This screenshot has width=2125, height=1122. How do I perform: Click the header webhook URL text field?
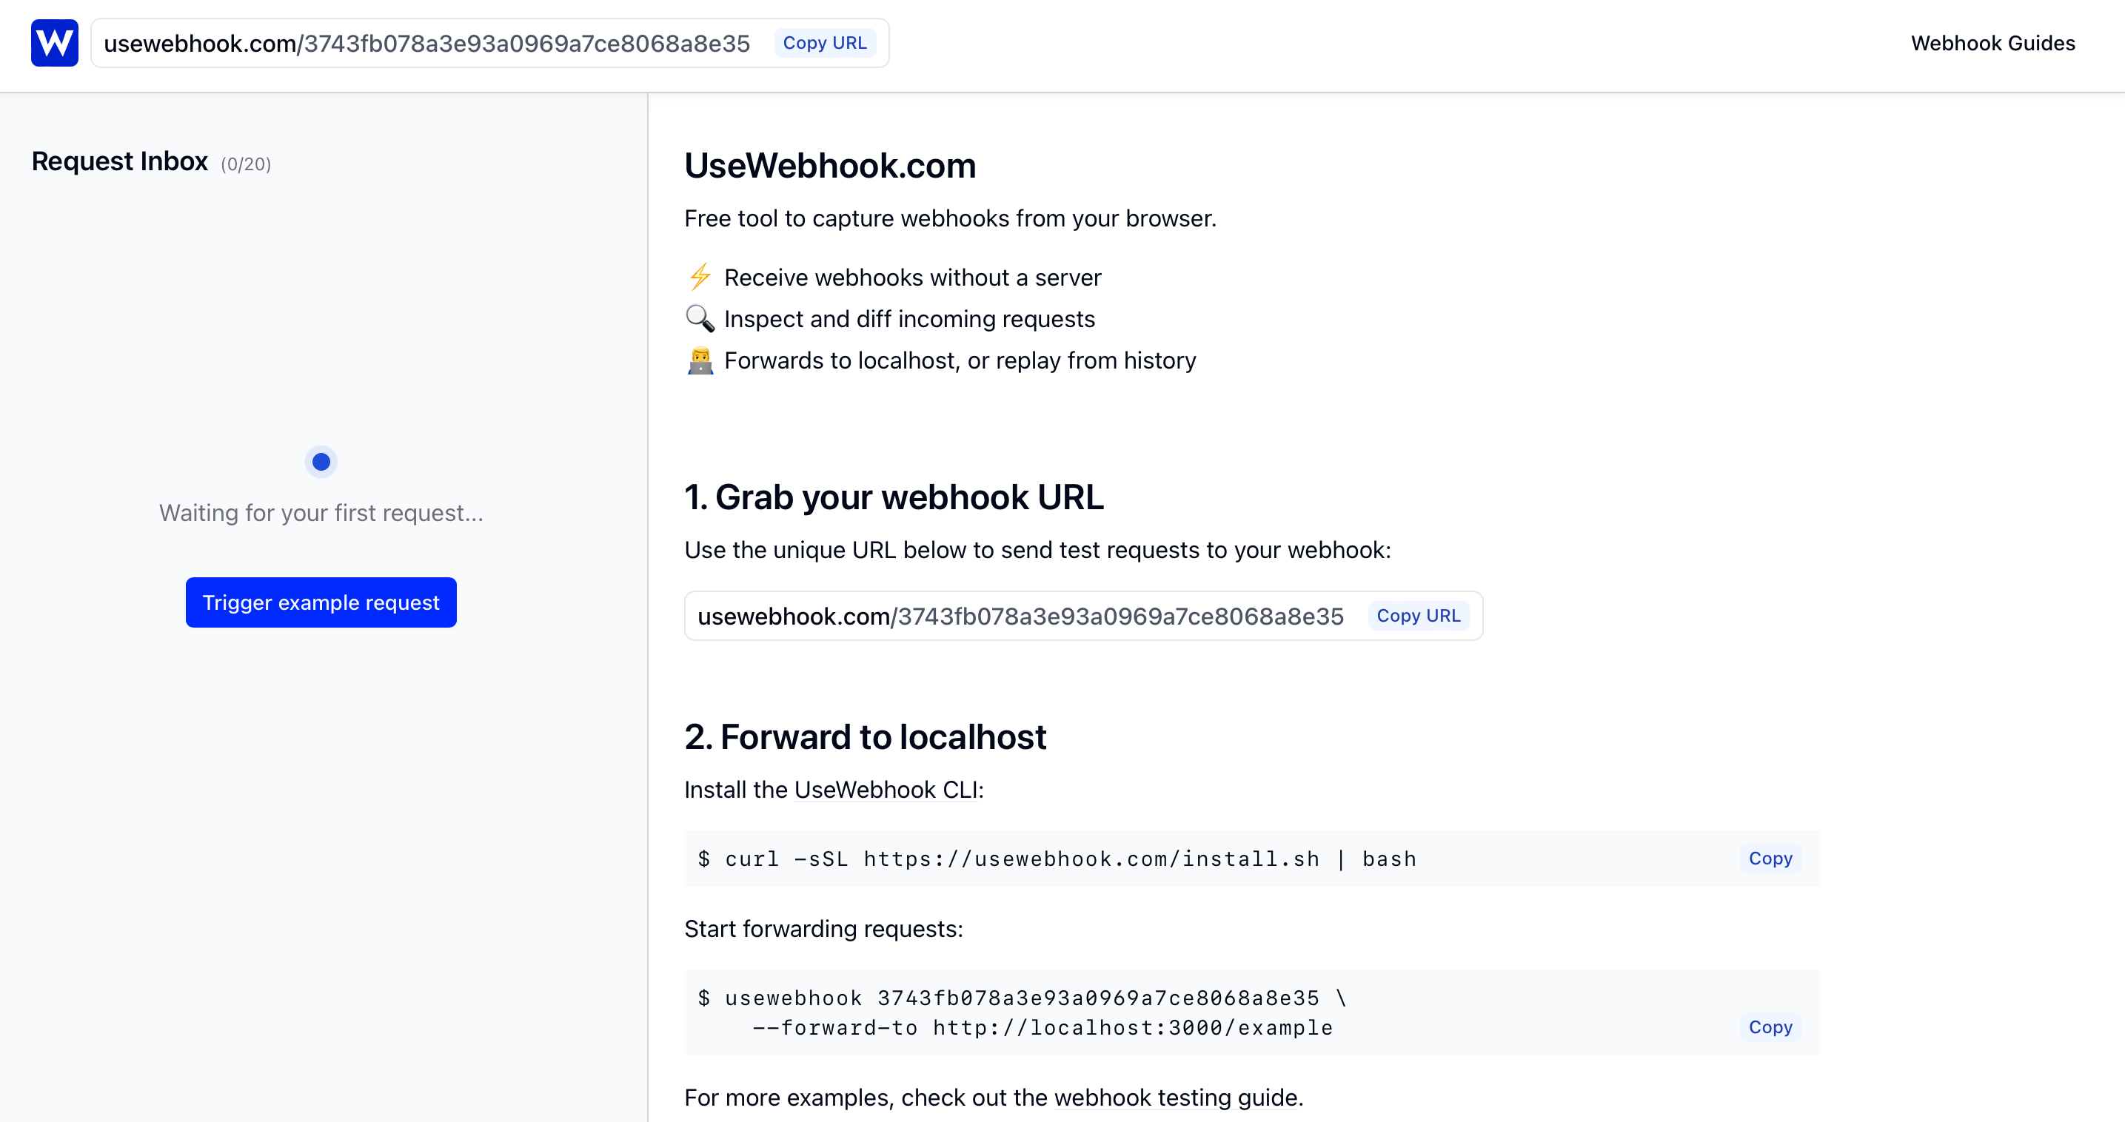(x=490, y=43)
